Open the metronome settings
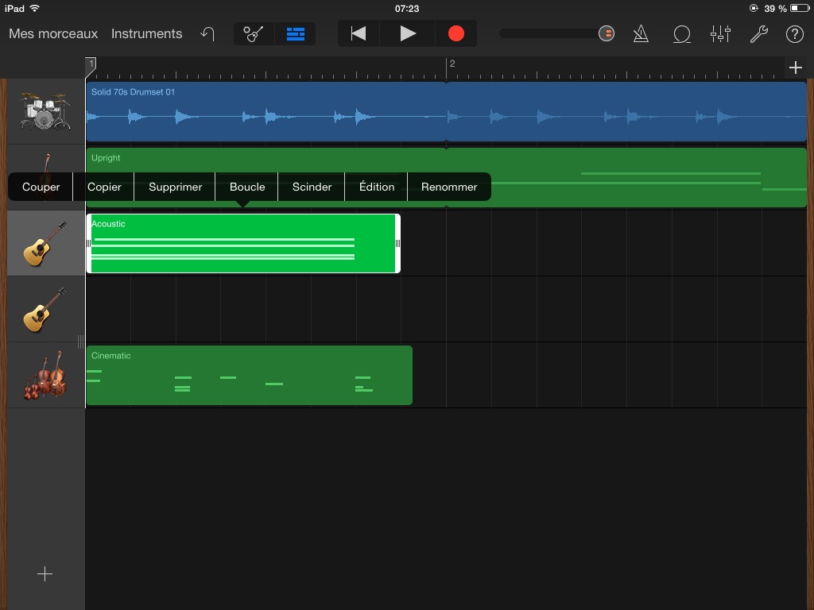The width and height of the screenshot is (814, 610). tap(640, 34)
